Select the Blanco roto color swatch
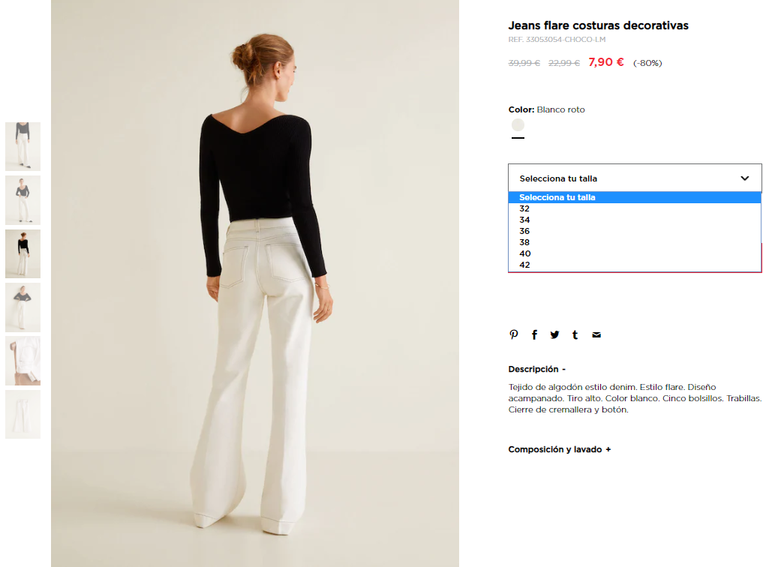 [x=518, y=125]
